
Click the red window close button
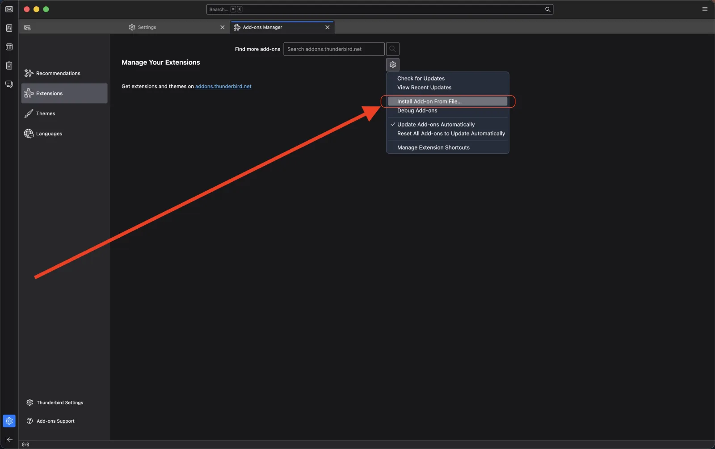27,9
